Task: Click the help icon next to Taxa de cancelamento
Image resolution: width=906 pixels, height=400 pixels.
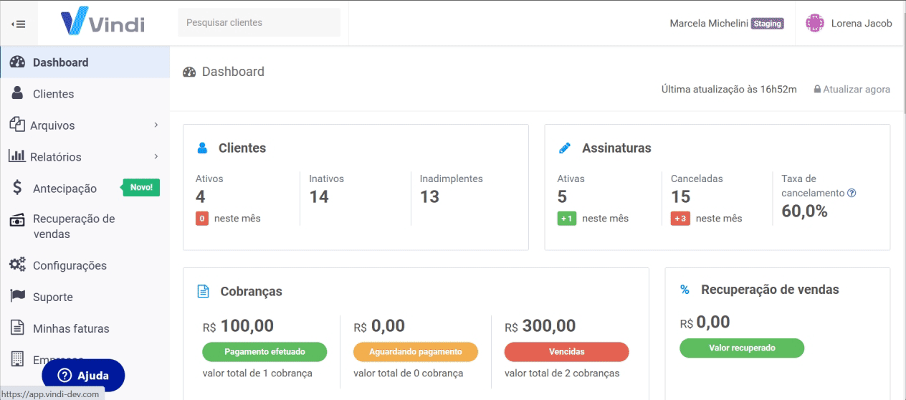Action: pos(852,193)
